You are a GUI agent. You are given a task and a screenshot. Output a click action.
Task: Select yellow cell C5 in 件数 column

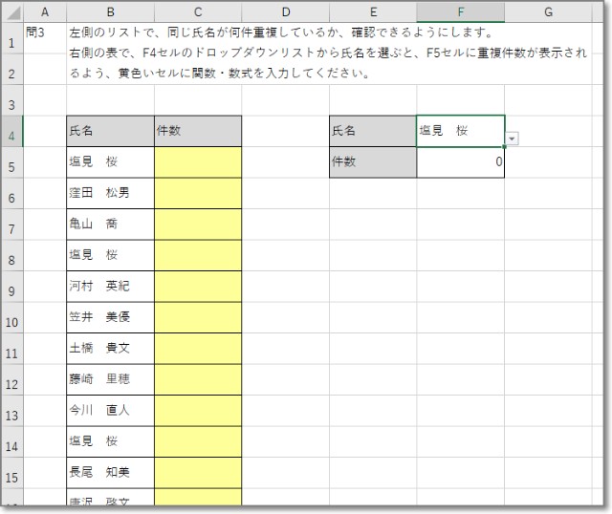click(x=197, y=162)
